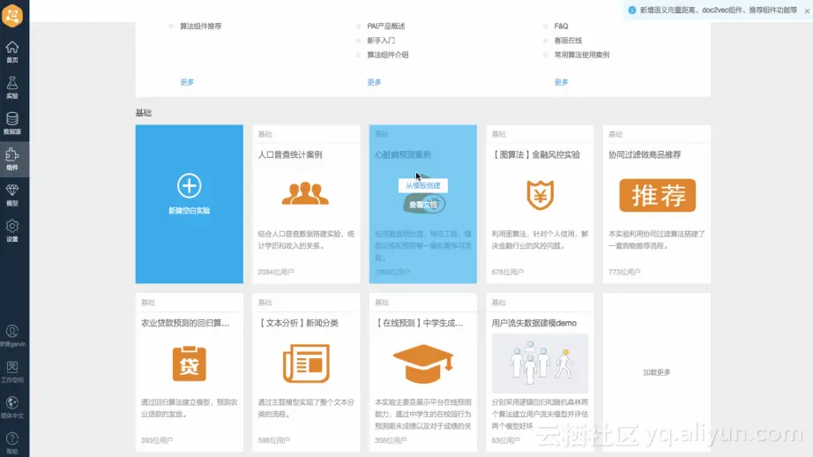Click the 773位用户 count text
Viewport: 813px width, 457px height.
click(624, 272)
